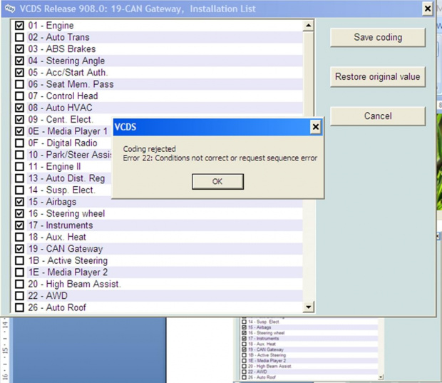
Task: Select the '22 - AWD' row text
Action: (x=48, y=295)
